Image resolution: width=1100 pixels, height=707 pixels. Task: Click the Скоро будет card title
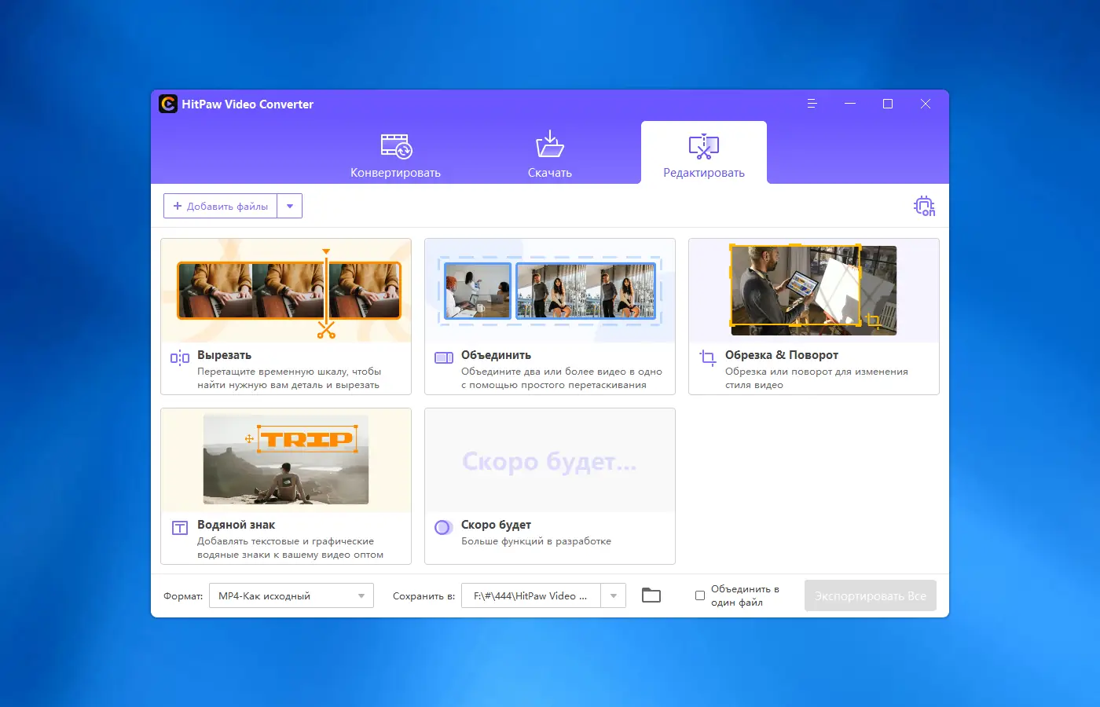(496, 525)
